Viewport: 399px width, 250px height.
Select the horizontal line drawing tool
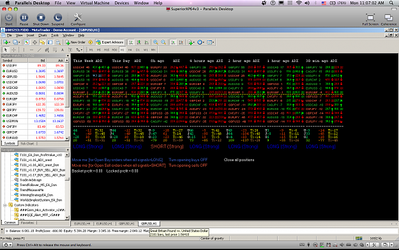coord(31,50)
